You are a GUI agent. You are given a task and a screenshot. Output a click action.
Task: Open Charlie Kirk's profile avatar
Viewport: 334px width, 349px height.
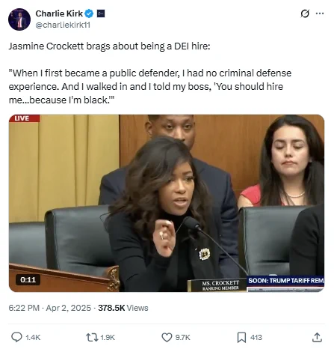pyautogui.click(x=19, y=19)
